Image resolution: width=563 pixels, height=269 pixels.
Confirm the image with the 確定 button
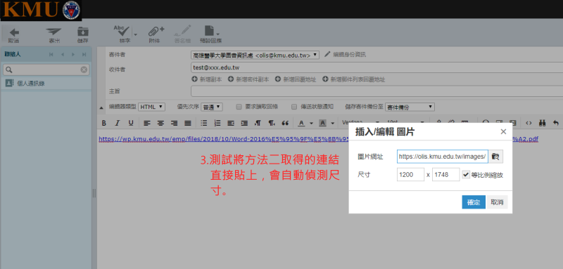[474, 202]
